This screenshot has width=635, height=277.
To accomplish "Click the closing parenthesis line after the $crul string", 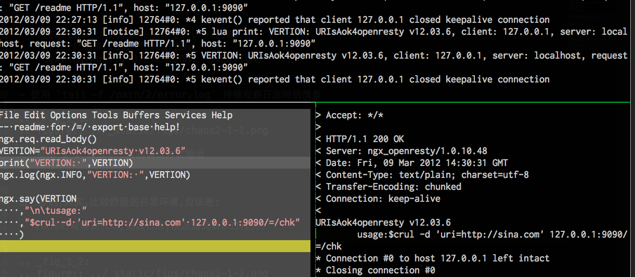I will tap(12, 234).
